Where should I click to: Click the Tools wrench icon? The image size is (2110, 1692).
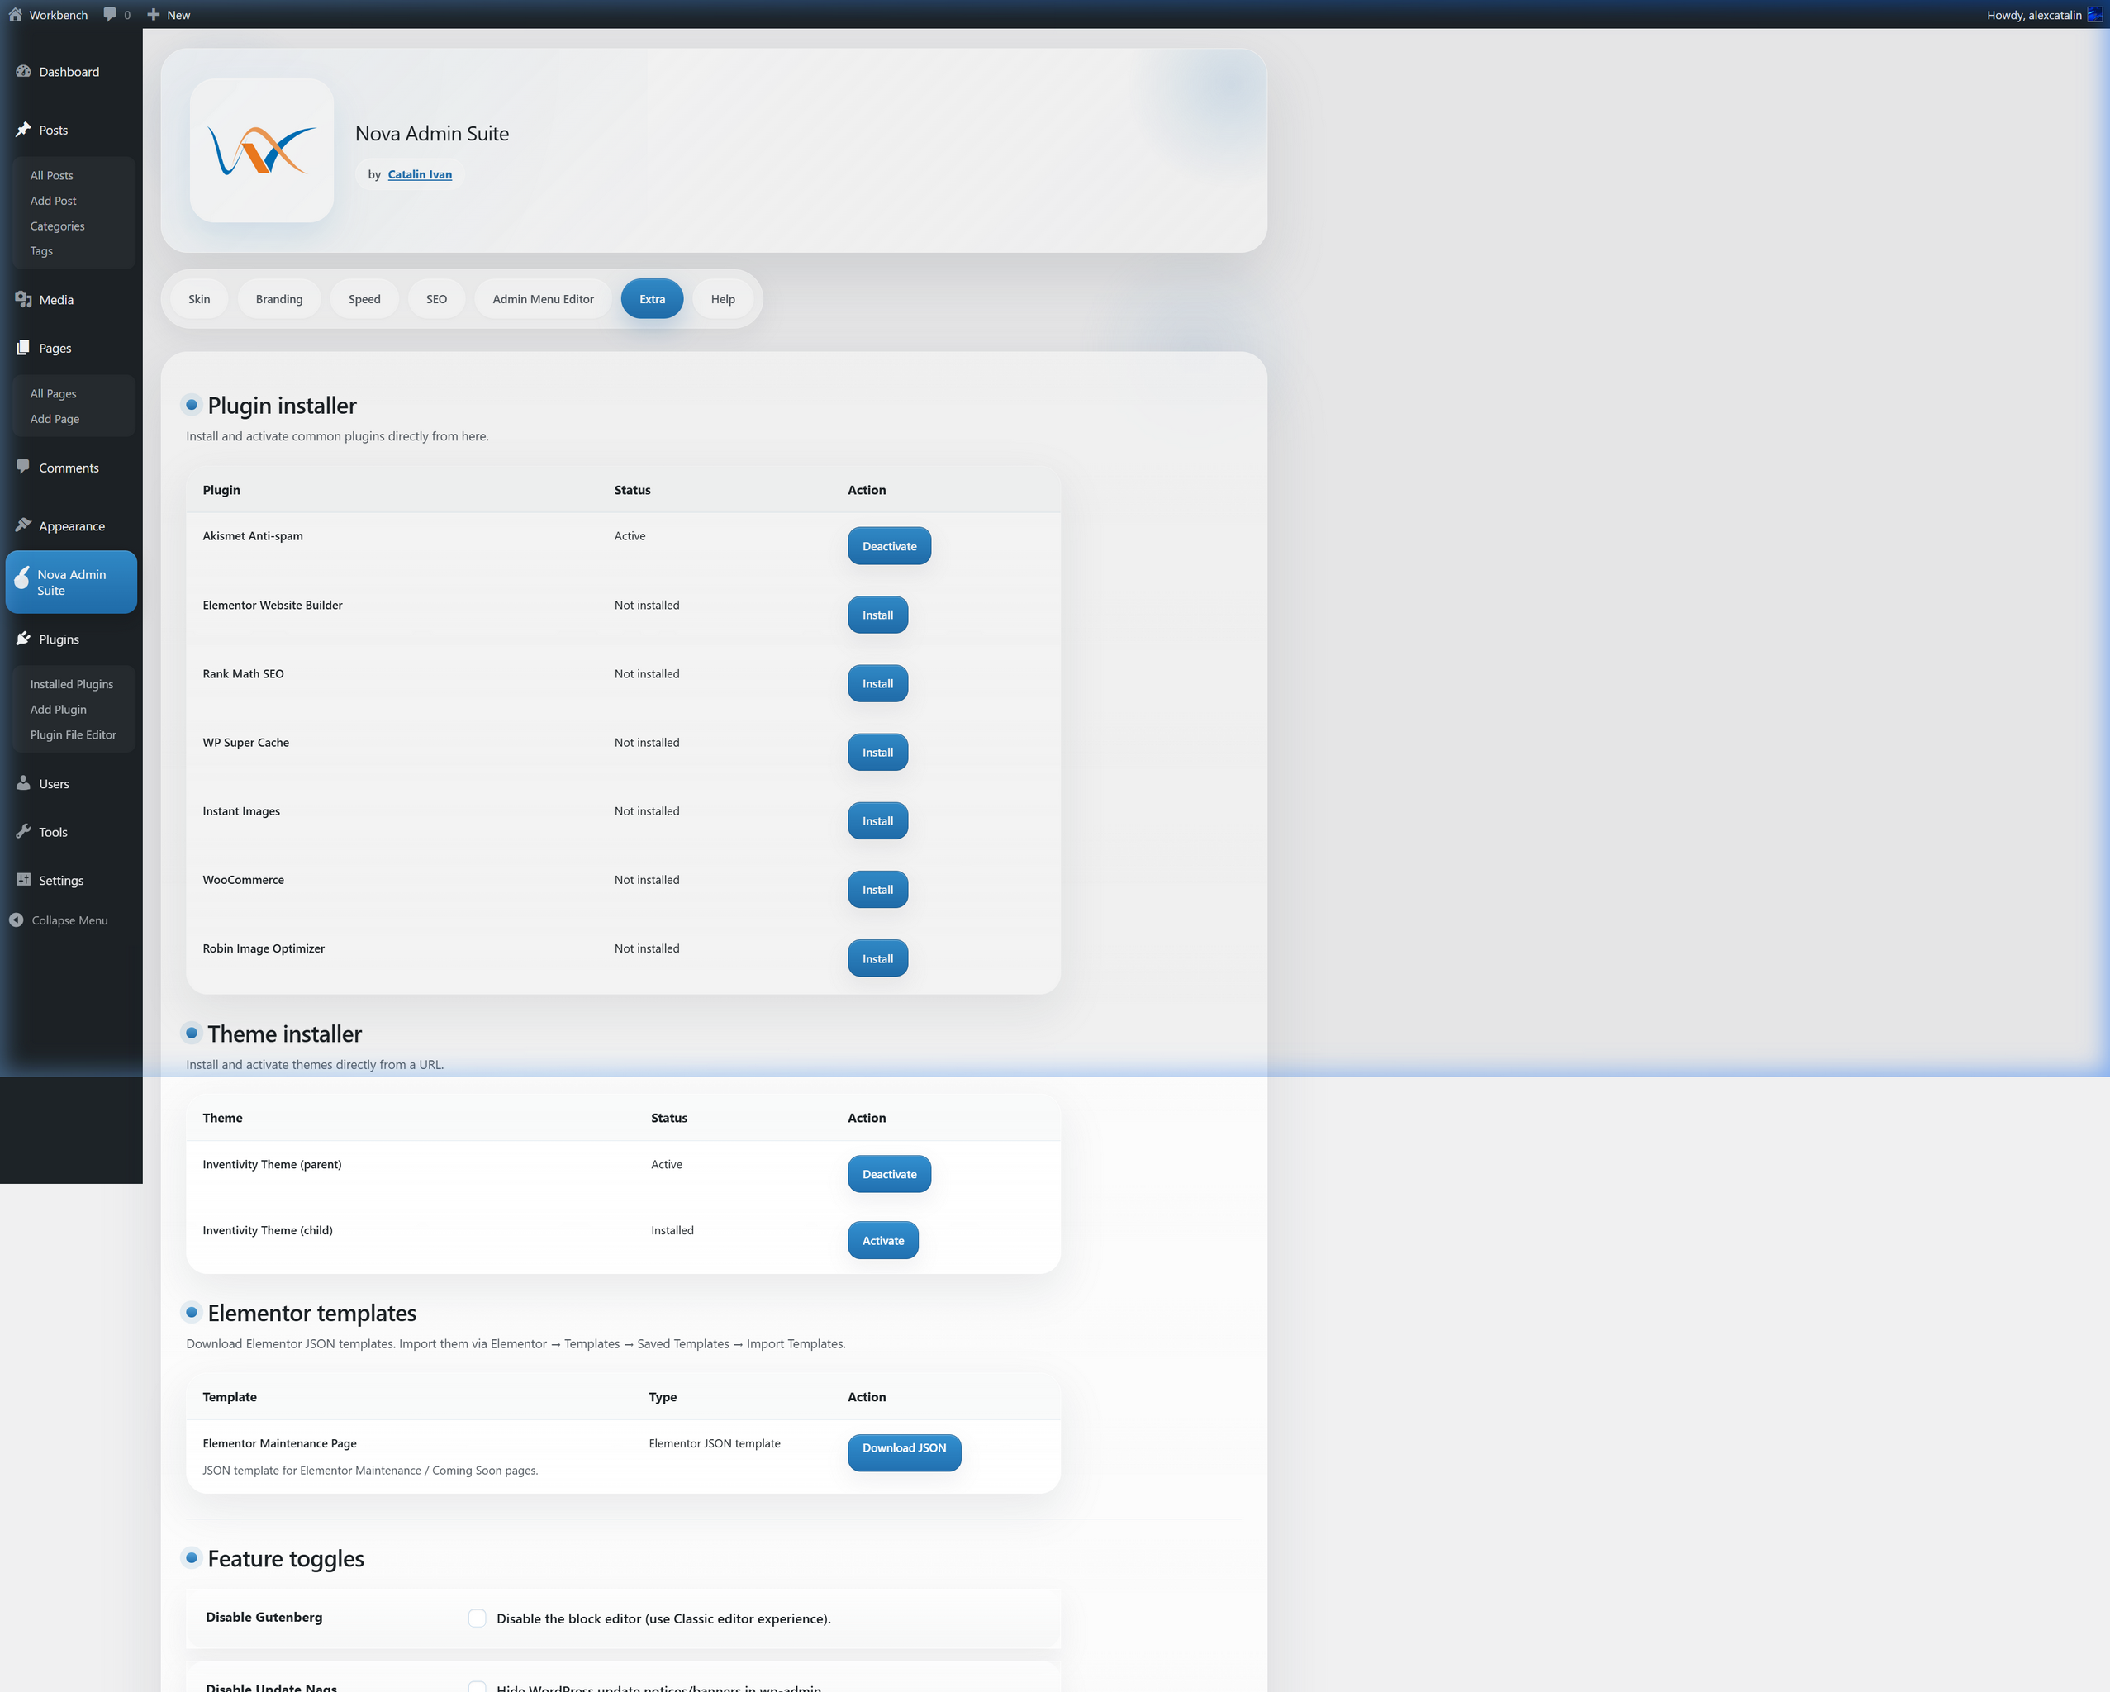23,832
